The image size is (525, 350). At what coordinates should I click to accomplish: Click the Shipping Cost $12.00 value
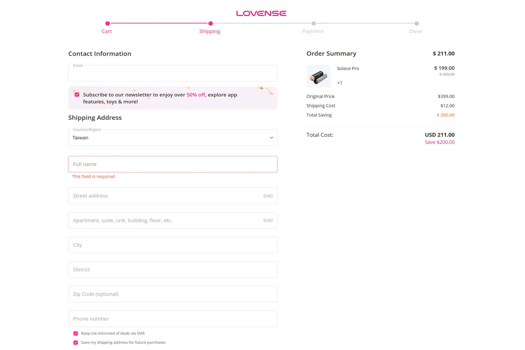tap(447, 106)
